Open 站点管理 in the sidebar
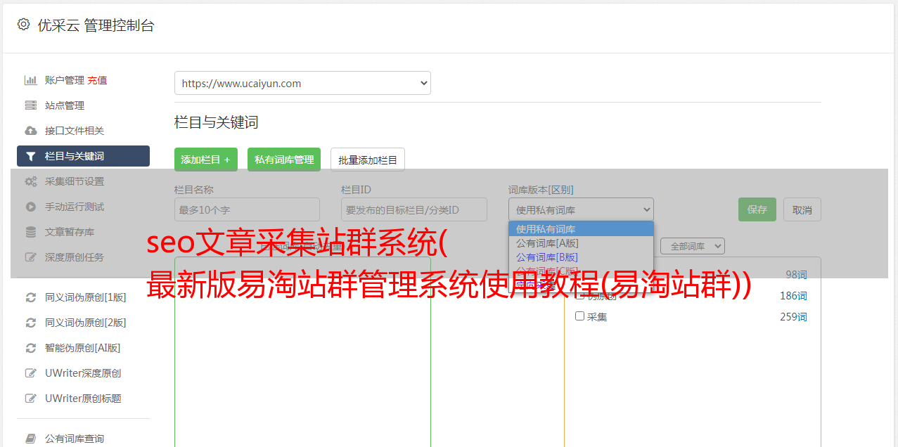This screenshot has width=898, height=447. pyautogui.click(x=65, y=105)
